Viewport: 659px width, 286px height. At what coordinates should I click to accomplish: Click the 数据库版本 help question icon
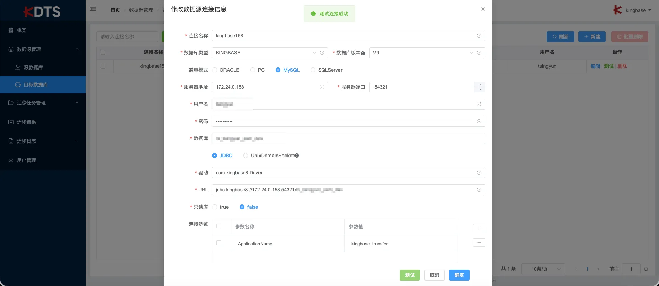363,53
